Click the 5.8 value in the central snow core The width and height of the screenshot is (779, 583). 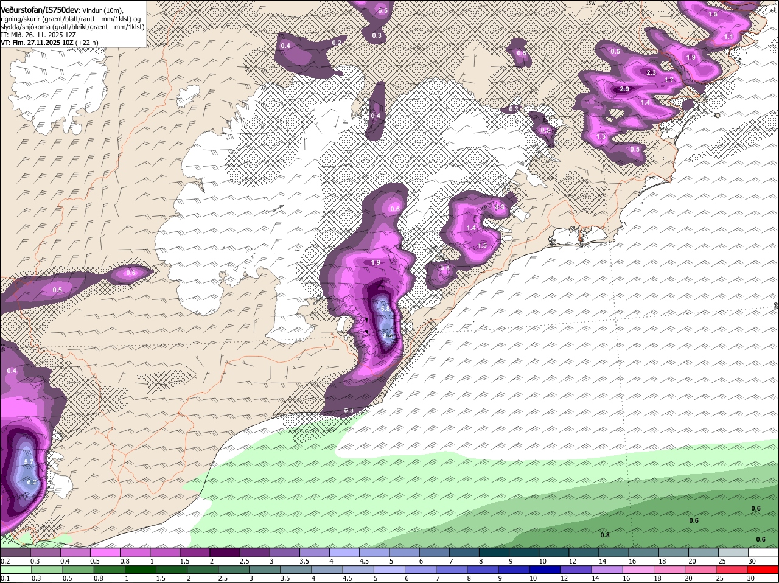click(385, 309)
